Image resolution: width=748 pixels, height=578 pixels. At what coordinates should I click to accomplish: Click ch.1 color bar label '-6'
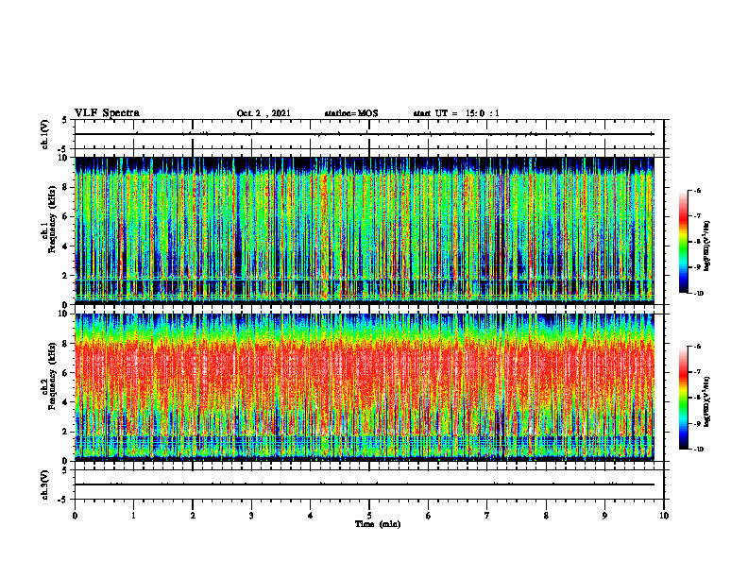pos(697,190)
